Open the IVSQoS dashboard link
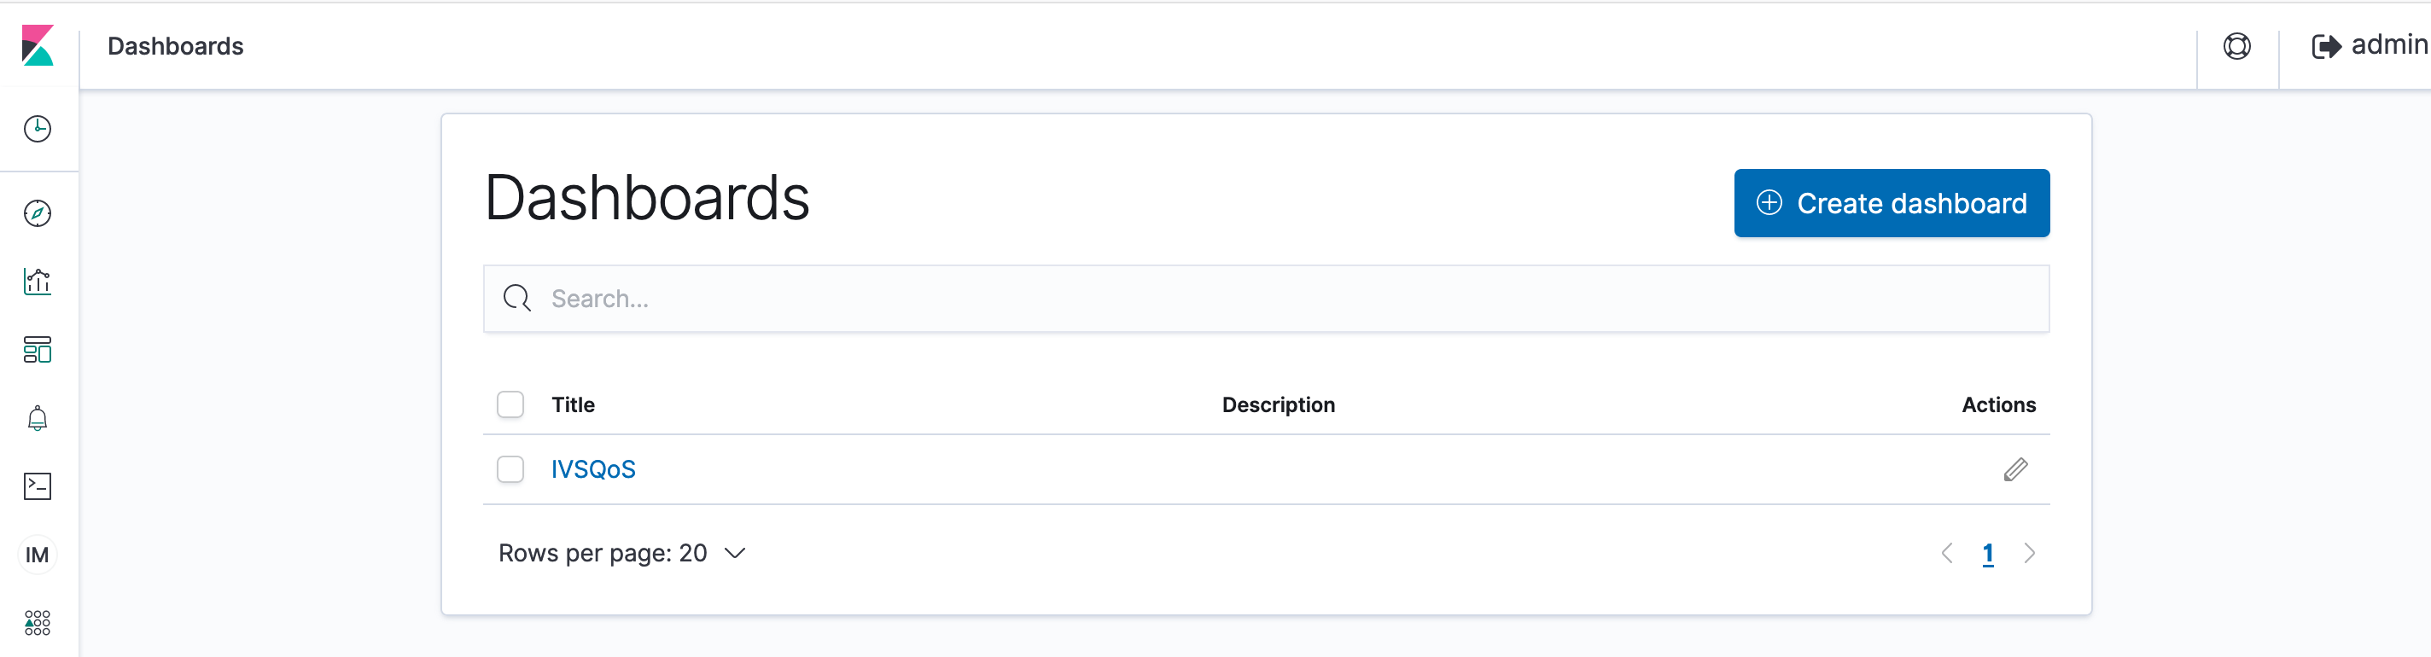Image resolution: width=2431 pixels, height=657 pixels. pos(593,469)
